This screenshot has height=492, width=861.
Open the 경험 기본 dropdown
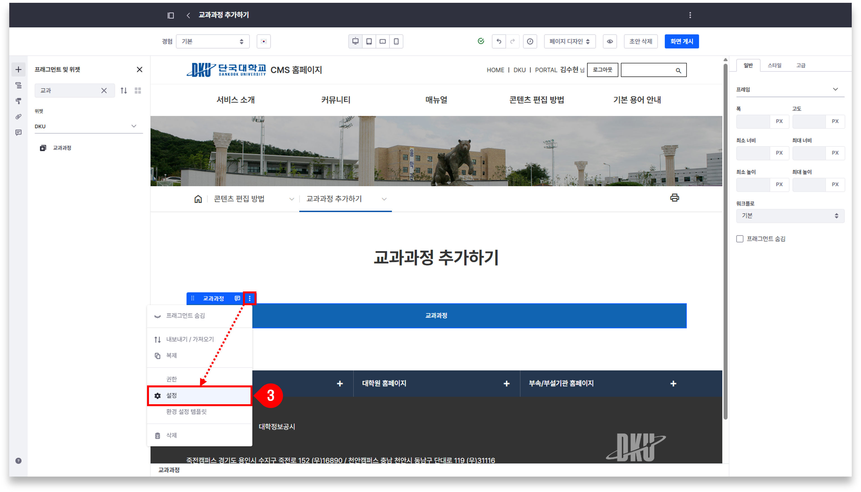213,41
